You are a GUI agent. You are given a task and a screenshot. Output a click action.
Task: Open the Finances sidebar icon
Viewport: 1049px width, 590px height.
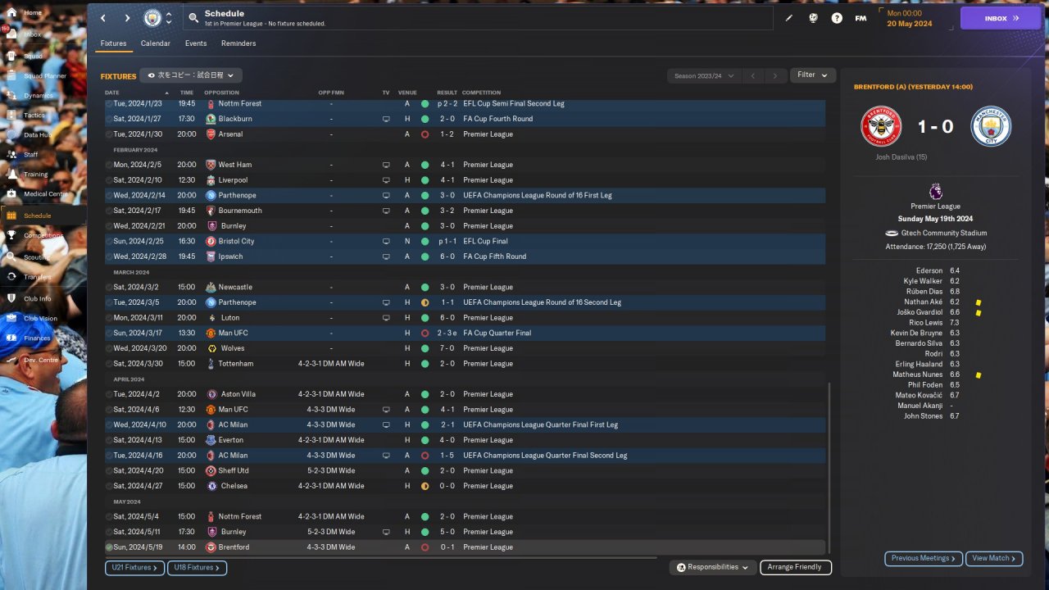coord(11,338)
